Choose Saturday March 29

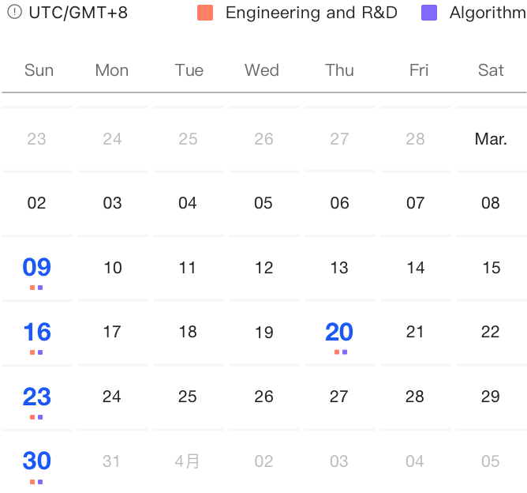[491, 397]
